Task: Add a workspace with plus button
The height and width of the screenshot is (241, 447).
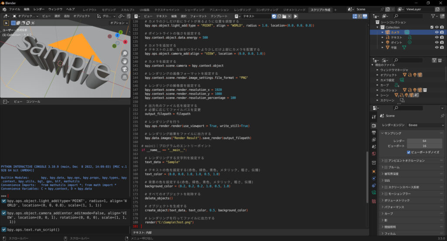Action: tap(335, 10)
